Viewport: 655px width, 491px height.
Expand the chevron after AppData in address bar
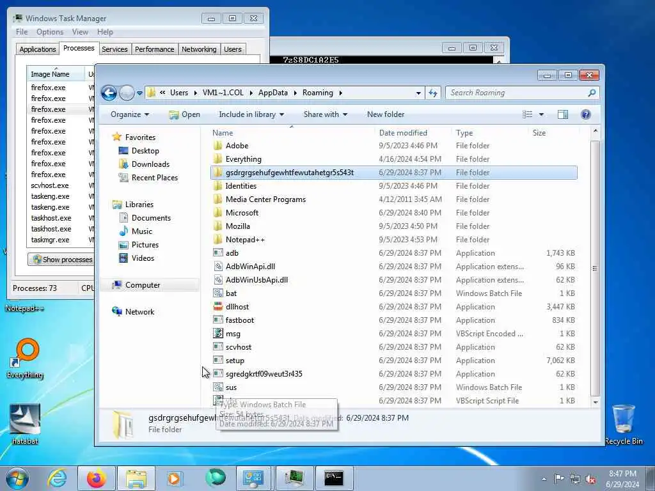point(295,93)
